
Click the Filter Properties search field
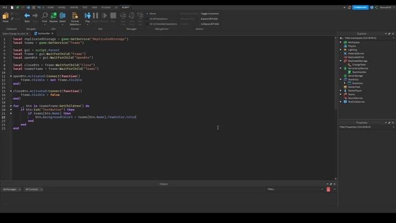tap(366, 127)
